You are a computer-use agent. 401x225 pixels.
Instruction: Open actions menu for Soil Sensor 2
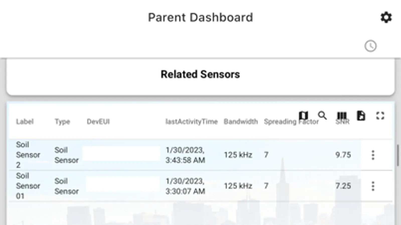tap(373, 155)
